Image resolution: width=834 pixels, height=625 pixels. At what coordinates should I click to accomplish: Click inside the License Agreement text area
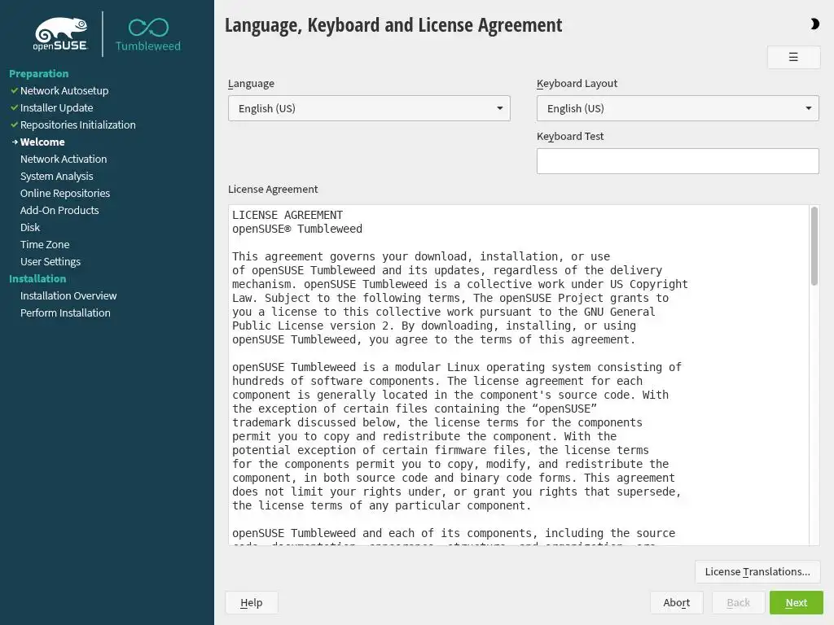click(x=519, y=374)
